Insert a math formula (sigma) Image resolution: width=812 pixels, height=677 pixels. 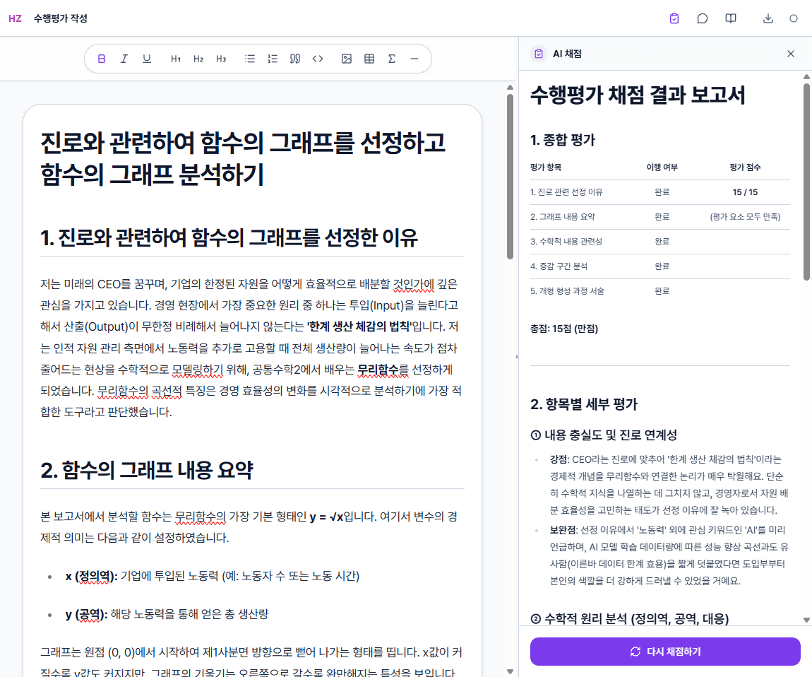(x=392, y=59)
